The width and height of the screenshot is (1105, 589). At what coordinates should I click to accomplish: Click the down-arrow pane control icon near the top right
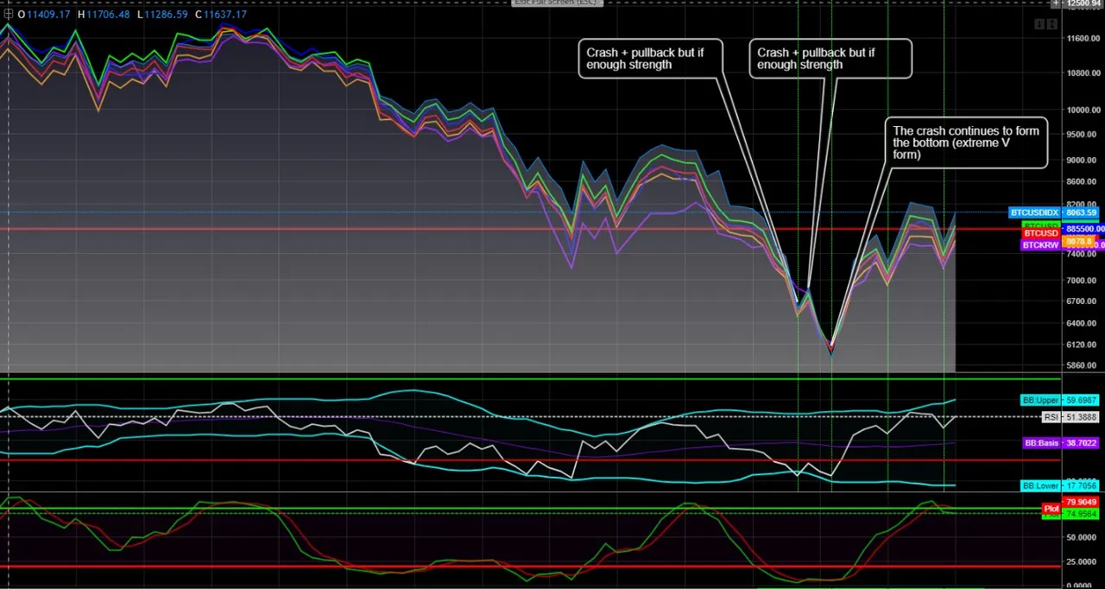[x=1039, y=24]
